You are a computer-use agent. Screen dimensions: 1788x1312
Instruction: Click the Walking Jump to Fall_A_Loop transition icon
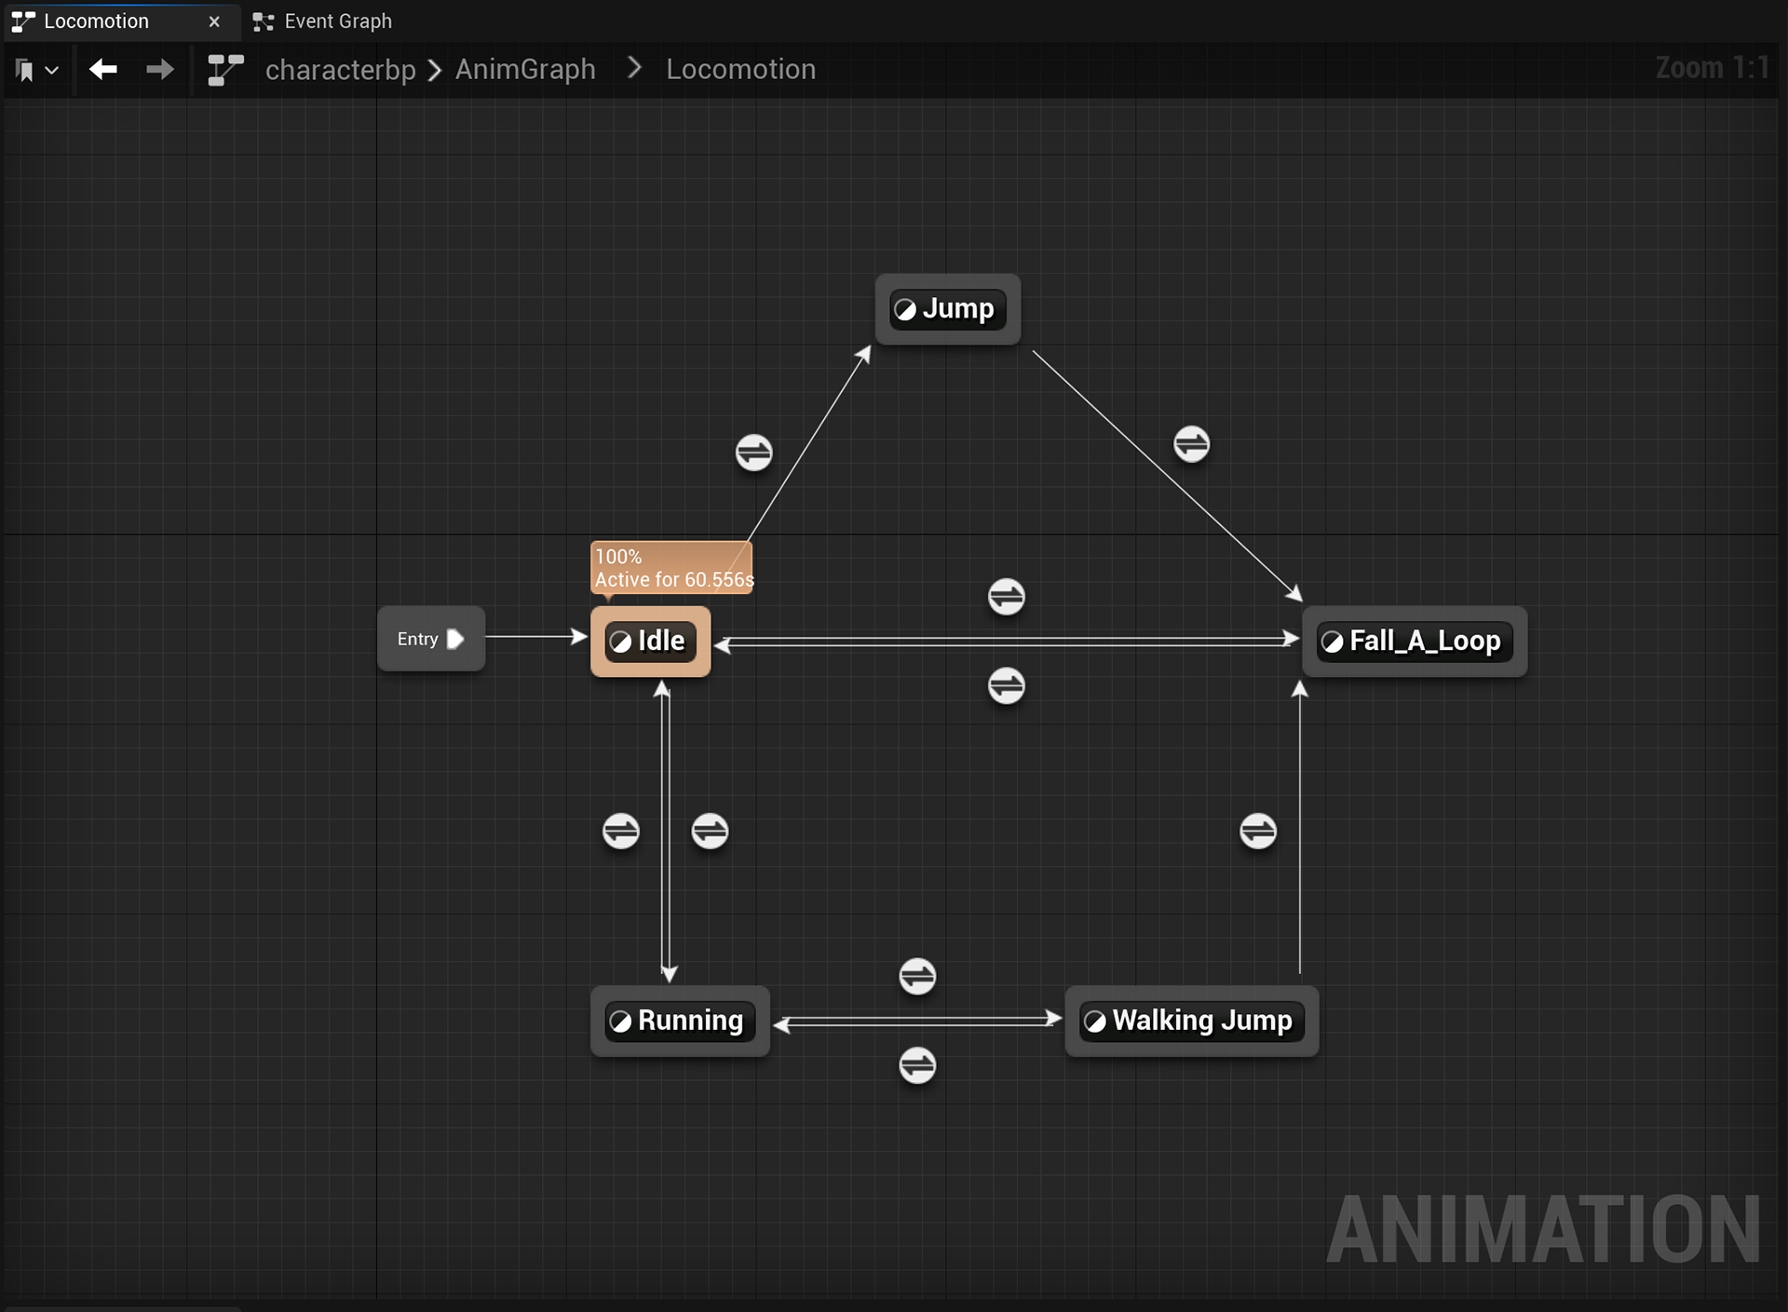tap(1258, 831)
